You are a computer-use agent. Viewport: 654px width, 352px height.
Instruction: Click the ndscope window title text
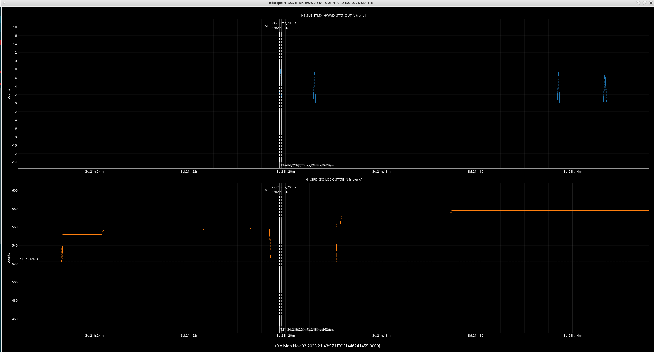[321, 3]
